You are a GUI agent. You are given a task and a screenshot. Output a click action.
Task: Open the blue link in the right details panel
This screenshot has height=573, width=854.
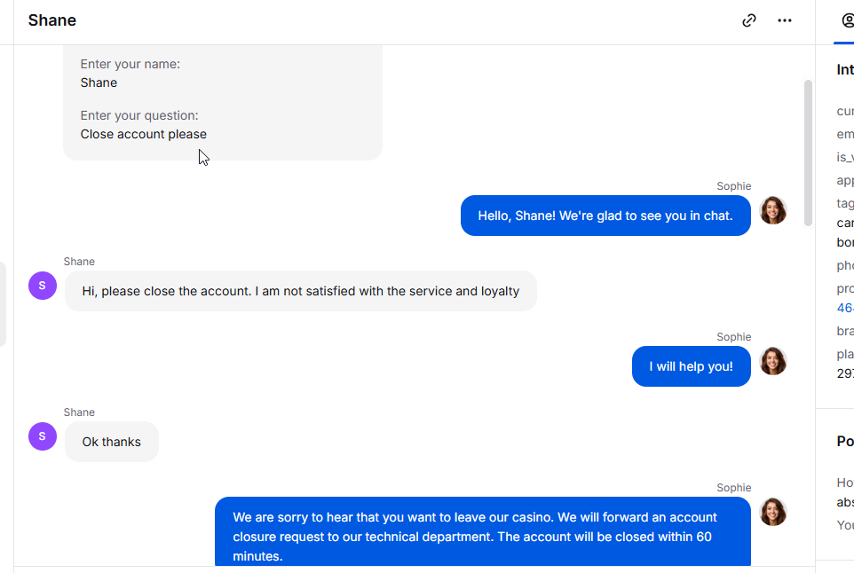(845, 308)
